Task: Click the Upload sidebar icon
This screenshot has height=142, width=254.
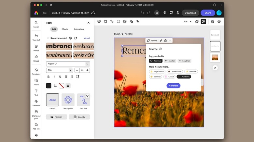Action: (x=36, y=58)
